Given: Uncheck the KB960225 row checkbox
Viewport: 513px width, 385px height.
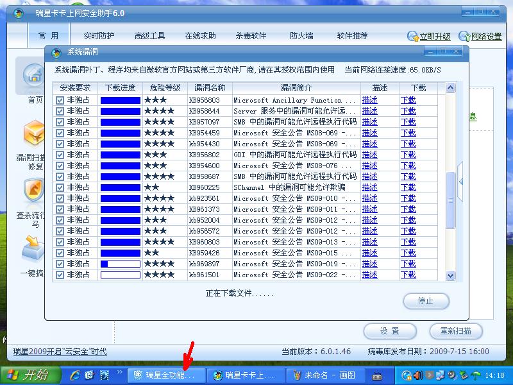Looking at the screenshot, I should click(x=60, y=187).
